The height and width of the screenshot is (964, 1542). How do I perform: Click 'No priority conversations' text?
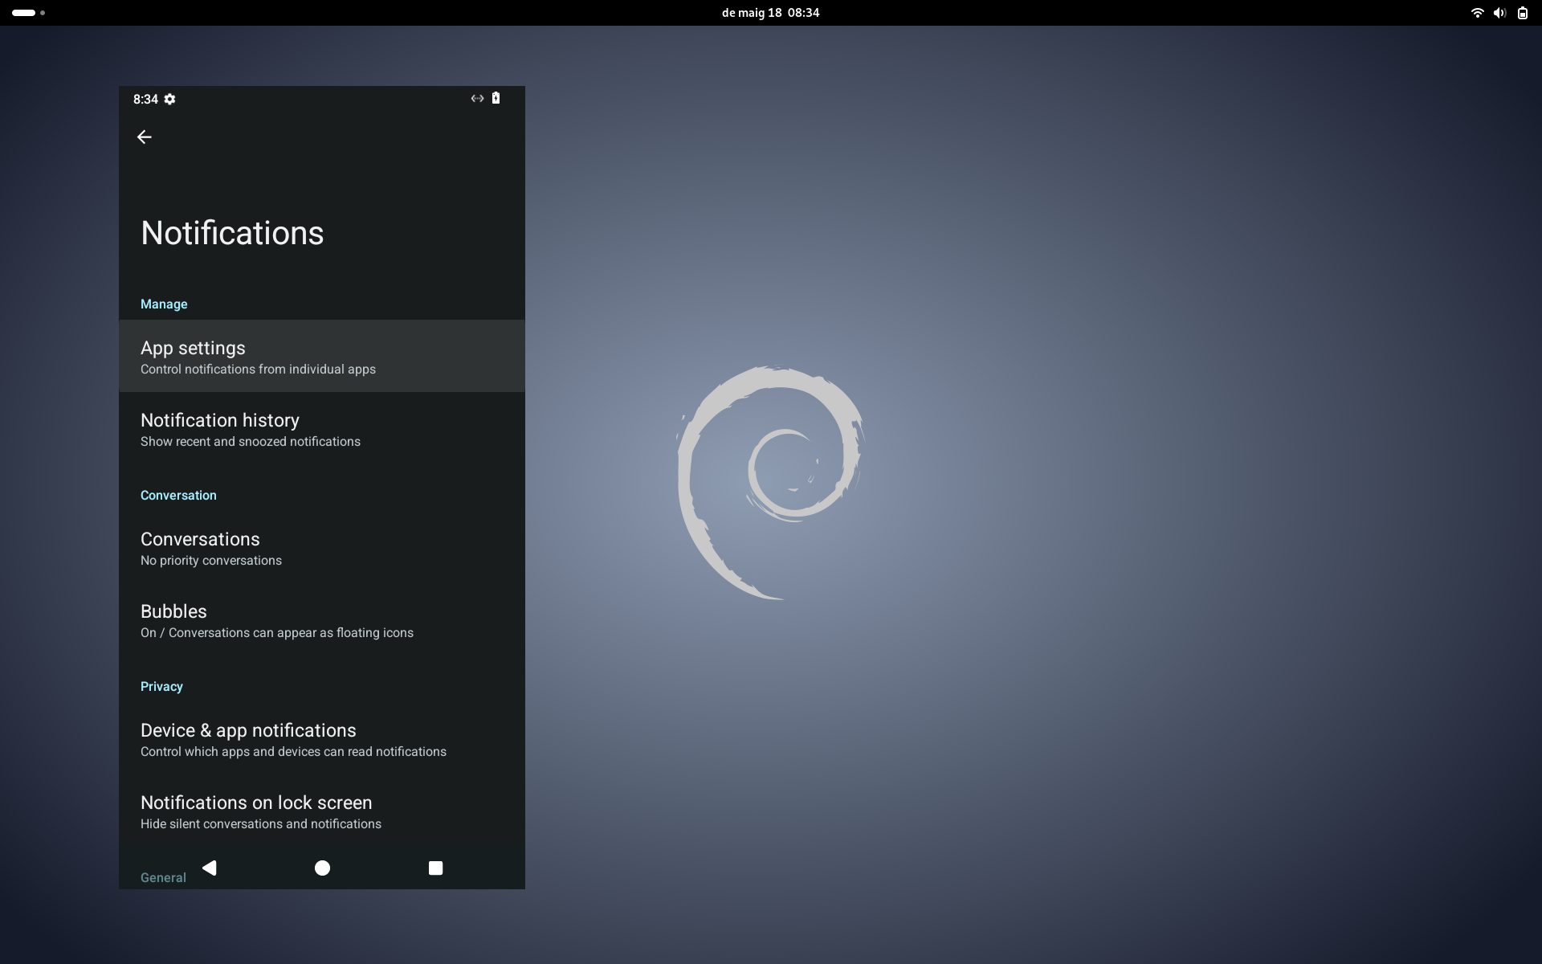coord(211,561)
